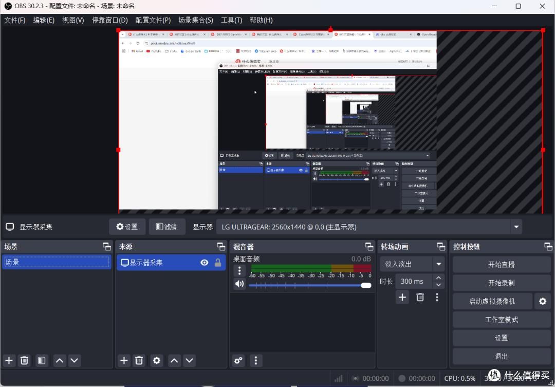Click the OBS logo in title bar
The height and width of the screenshot is (387, 555).
(x=8, y=6)
